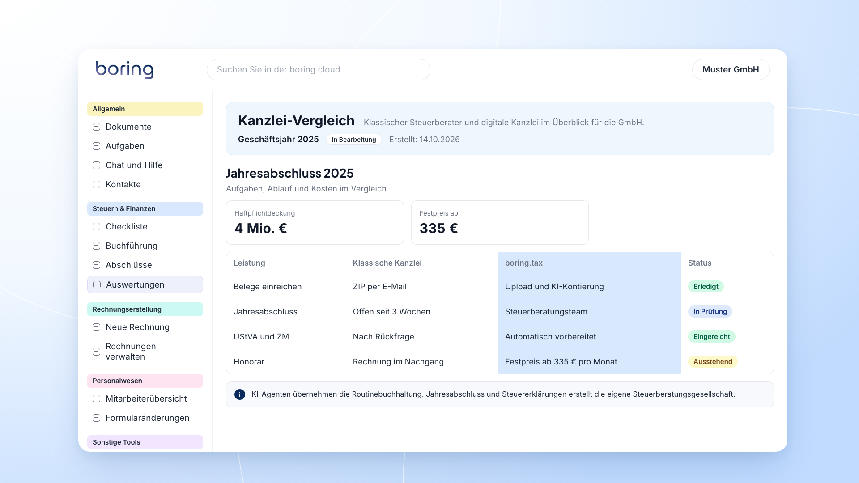Click the Abschlüsse sidebar icon
The height and width of the screenshot is (483, 859).
click(96, 265)
